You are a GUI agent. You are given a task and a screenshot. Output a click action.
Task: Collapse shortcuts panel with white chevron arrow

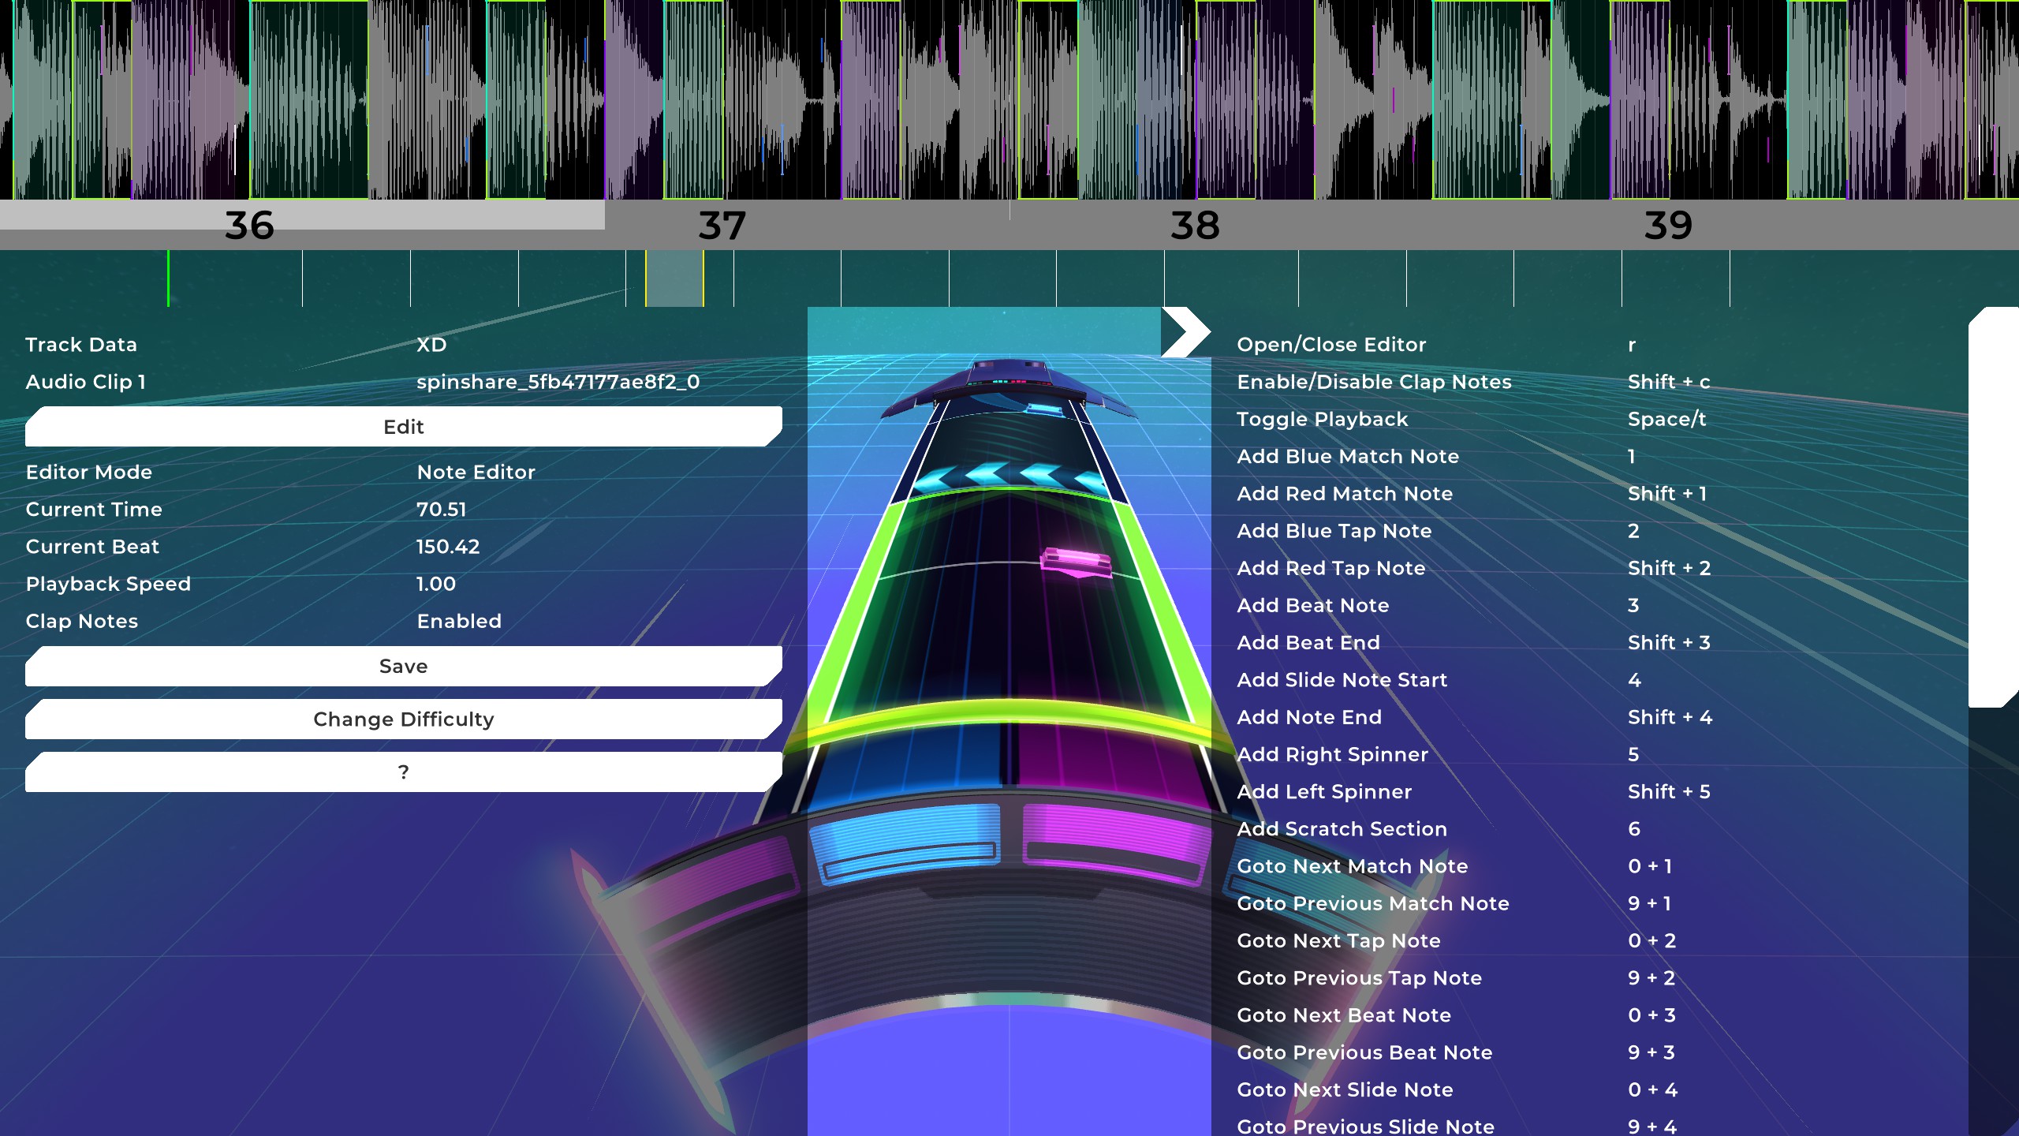[1185, 331]
